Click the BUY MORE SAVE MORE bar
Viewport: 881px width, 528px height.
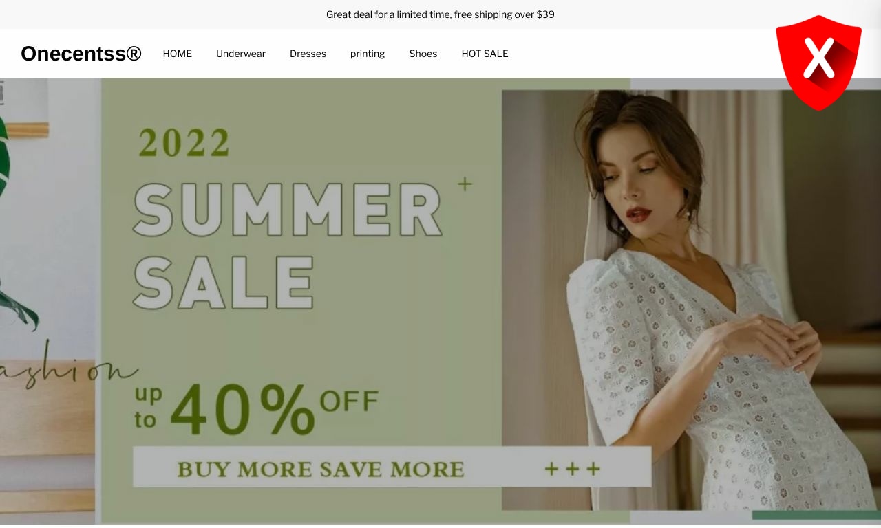tap(392, 467)
